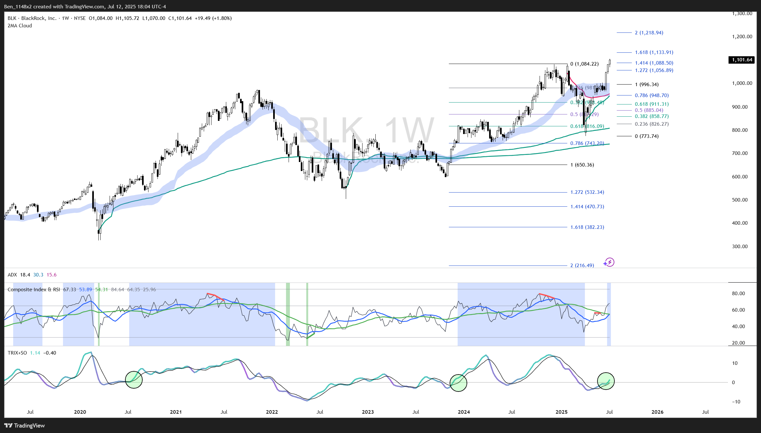Click the purple lightning bolt icon
This screenshot has width=761, height=433.
pyautogui.click(x=609, y=262)
